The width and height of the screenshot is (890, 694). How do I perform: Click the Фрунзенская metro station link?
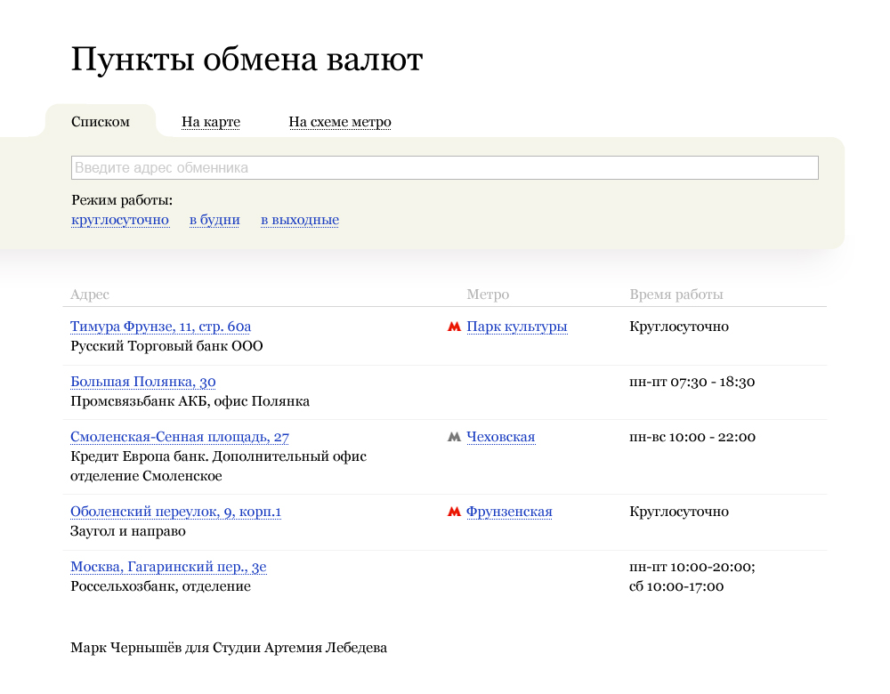point(509,512)
